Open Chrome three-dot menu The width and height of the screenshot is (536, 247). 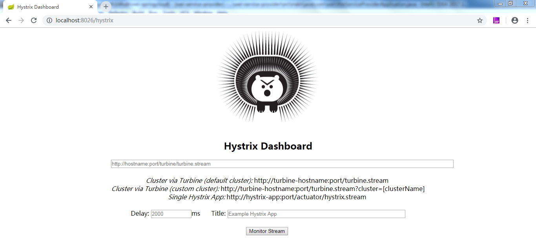(527, 20)
